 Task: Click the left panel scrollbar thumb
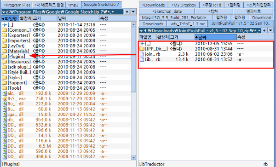tap(133, 60)
